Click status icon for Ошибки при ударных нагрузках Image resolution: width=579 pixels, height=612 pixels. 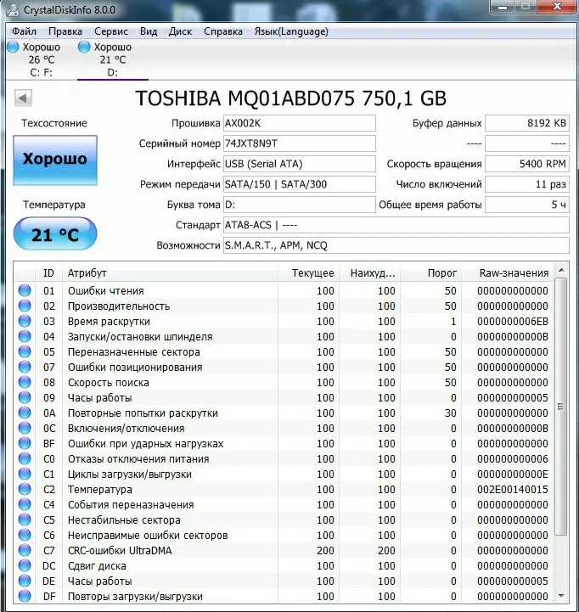click(25, 443)
